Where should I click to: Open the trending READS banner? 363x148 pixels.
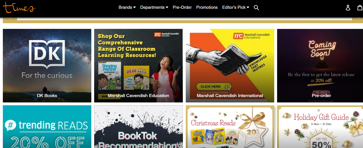(x=47, y=127)
